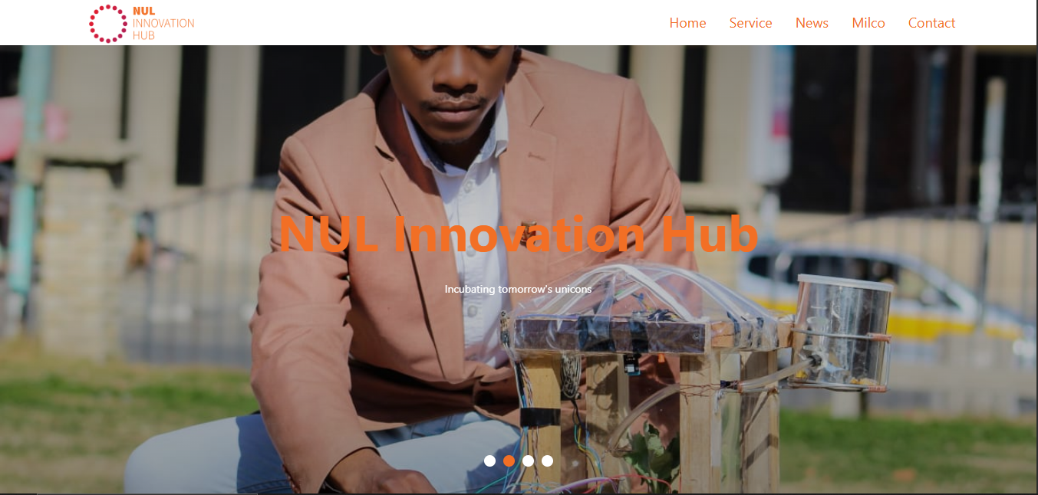Jump to the fourth carousel slide dot

coord(547,461)
